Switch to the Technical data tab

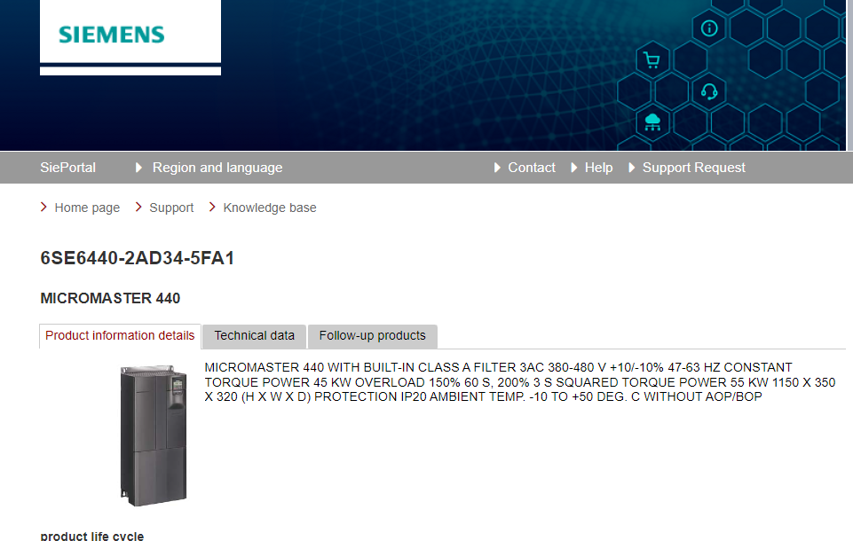coord(254,336)
